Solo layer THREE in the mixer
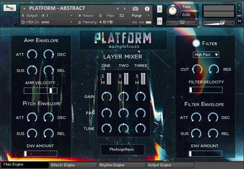 (x=137, y=76)
